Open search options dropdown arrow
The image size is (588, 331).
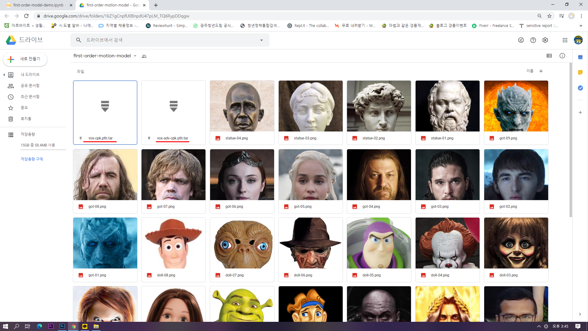[x=262, y=40]
